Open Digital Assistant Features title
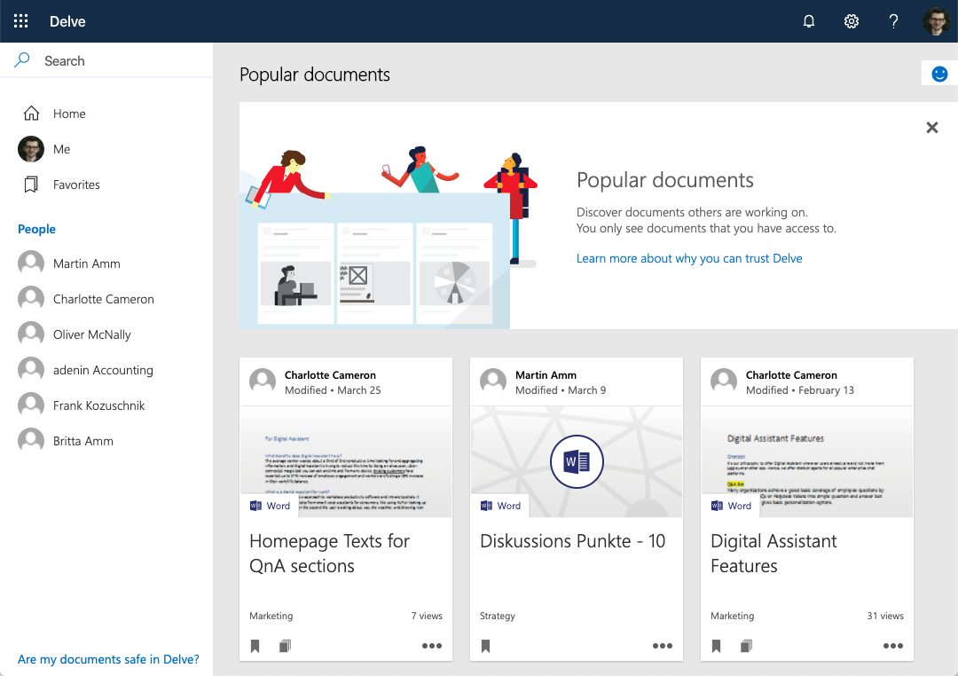Screen dimensions: 958x676 [773, 554]
